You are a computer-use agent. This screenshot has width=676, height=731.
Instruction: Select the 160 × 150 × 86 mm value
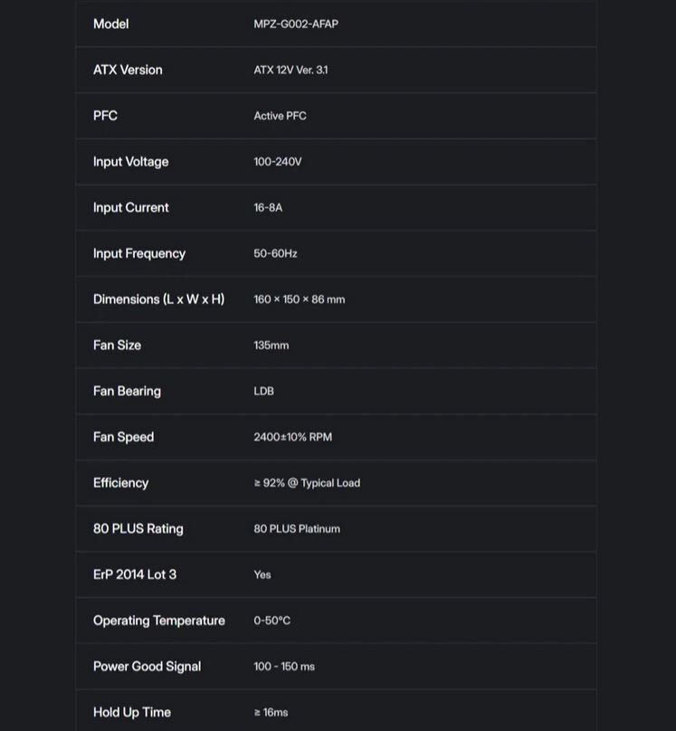point(299,299)
